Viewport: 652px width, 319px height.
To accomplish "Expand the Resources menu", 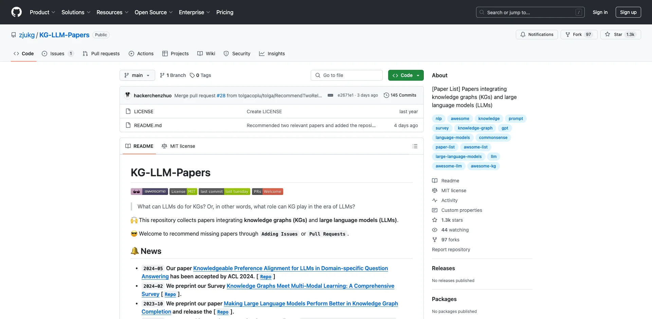I will pyautogui.click(x=112, y=12).
